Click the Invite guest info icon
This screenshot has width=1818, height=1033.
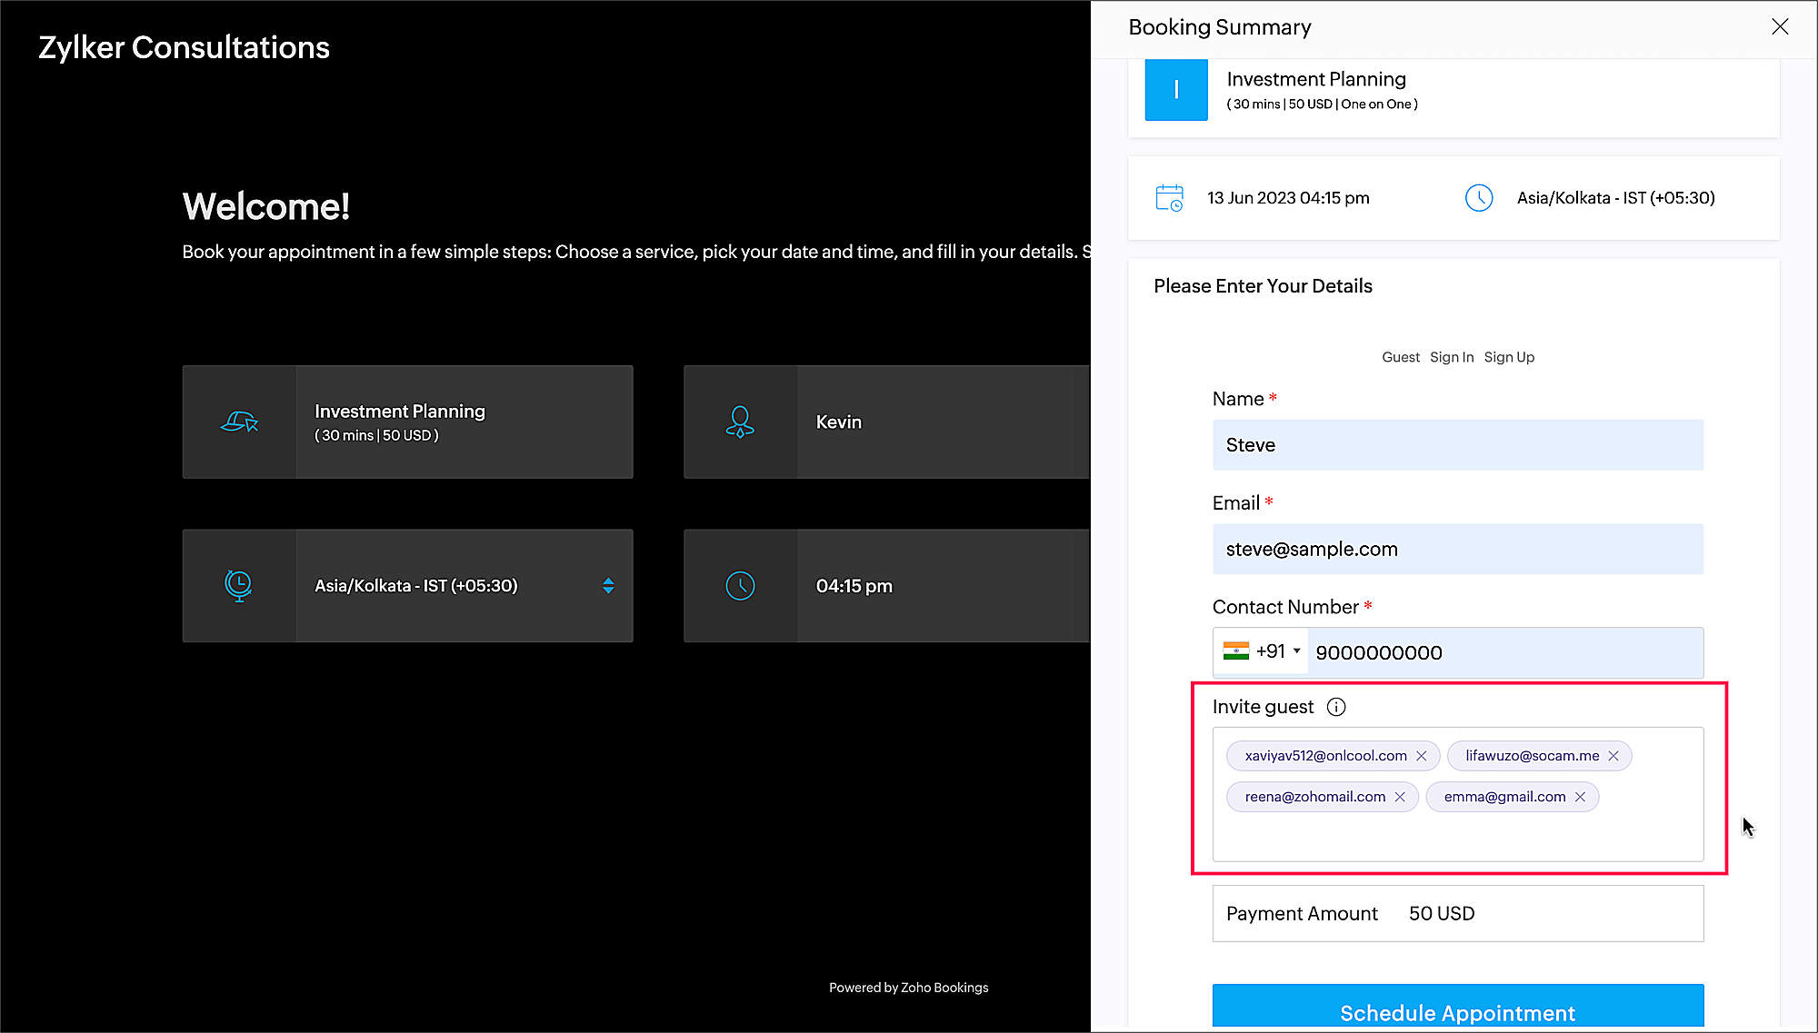point(1335,707)
